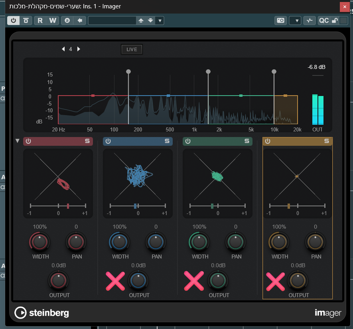
Task: Click the red band WIDTH knob
Action: point(39,242)
